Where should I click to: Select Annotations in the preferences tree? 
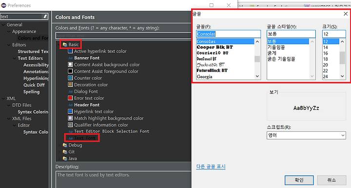coord(36,71)
